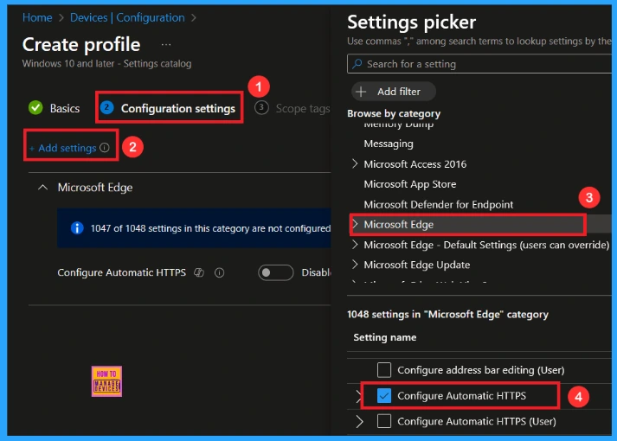Viewport: 617px width, 441px height.
Task: Click the 'Configure Automatic HTTPS' label in the profile
Action: pos(122,272)
